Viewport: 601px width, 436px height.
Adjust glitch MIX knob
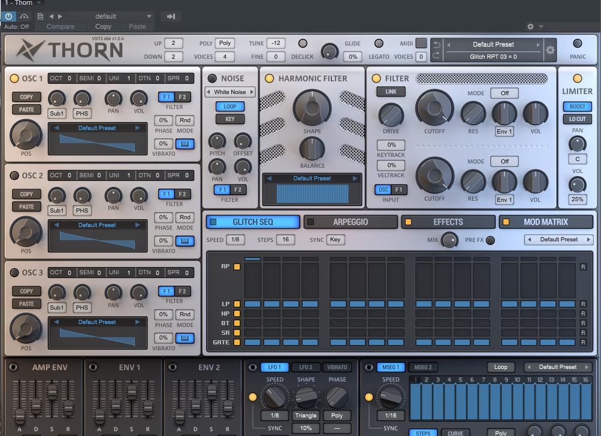coord(449,240)
